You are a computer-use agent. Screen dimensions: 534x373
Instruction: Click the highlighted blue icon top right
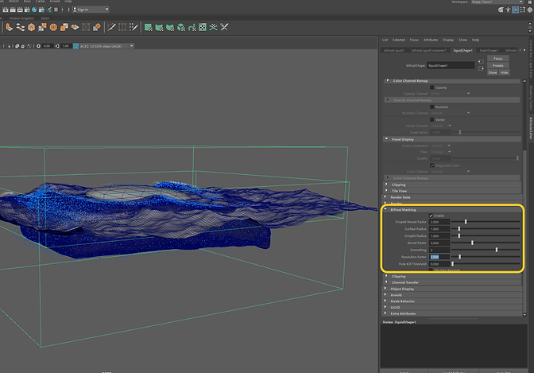click(x=515, y=10)
